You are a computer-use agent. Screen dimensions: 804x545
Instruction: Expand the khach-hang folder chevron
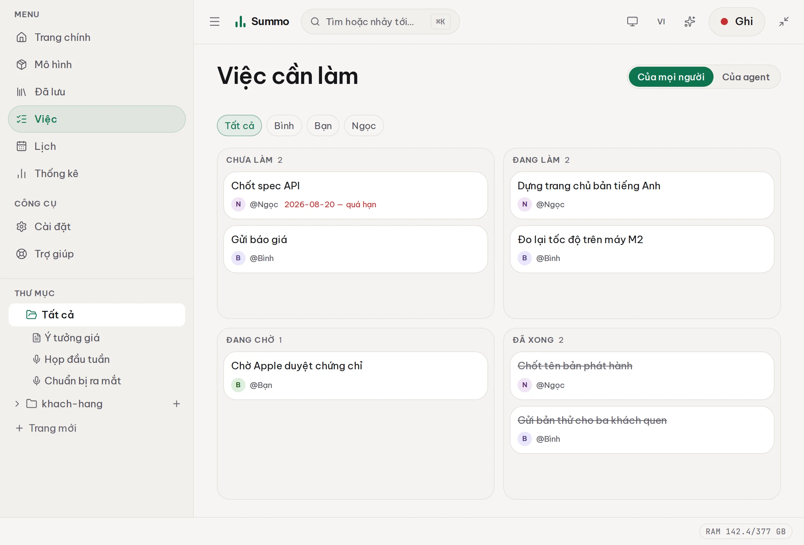17,404
